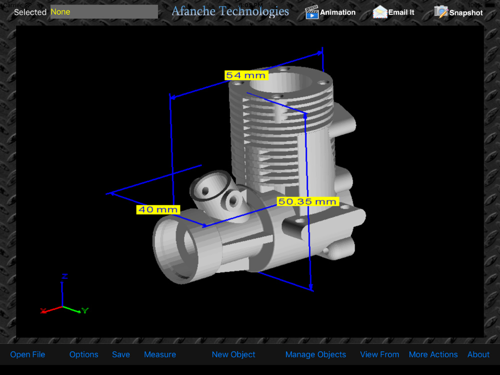Click the Afanche Technologies title link
500x375 pixels.
[230, 11]
